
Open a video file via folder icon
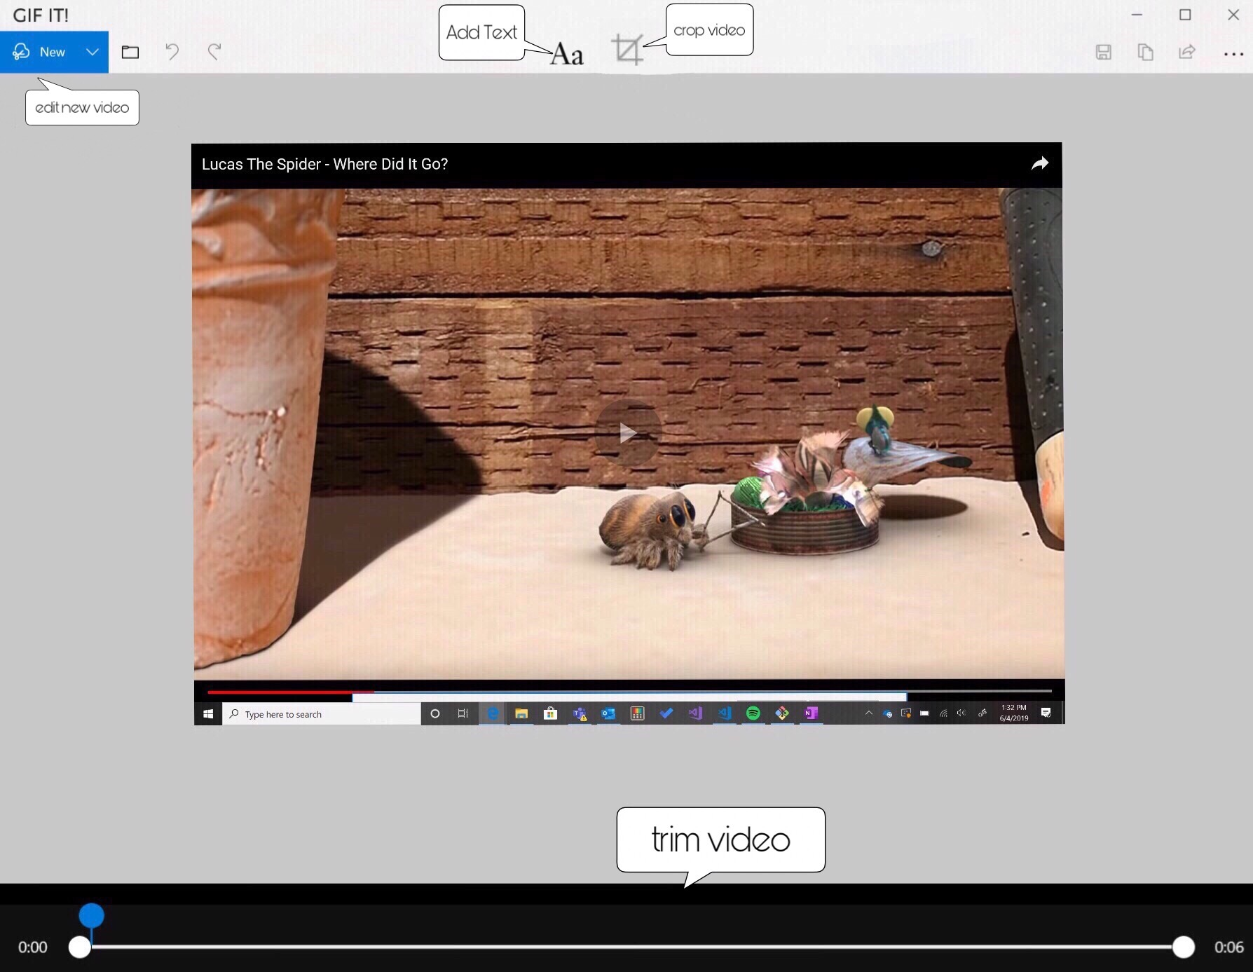point(130,52)
